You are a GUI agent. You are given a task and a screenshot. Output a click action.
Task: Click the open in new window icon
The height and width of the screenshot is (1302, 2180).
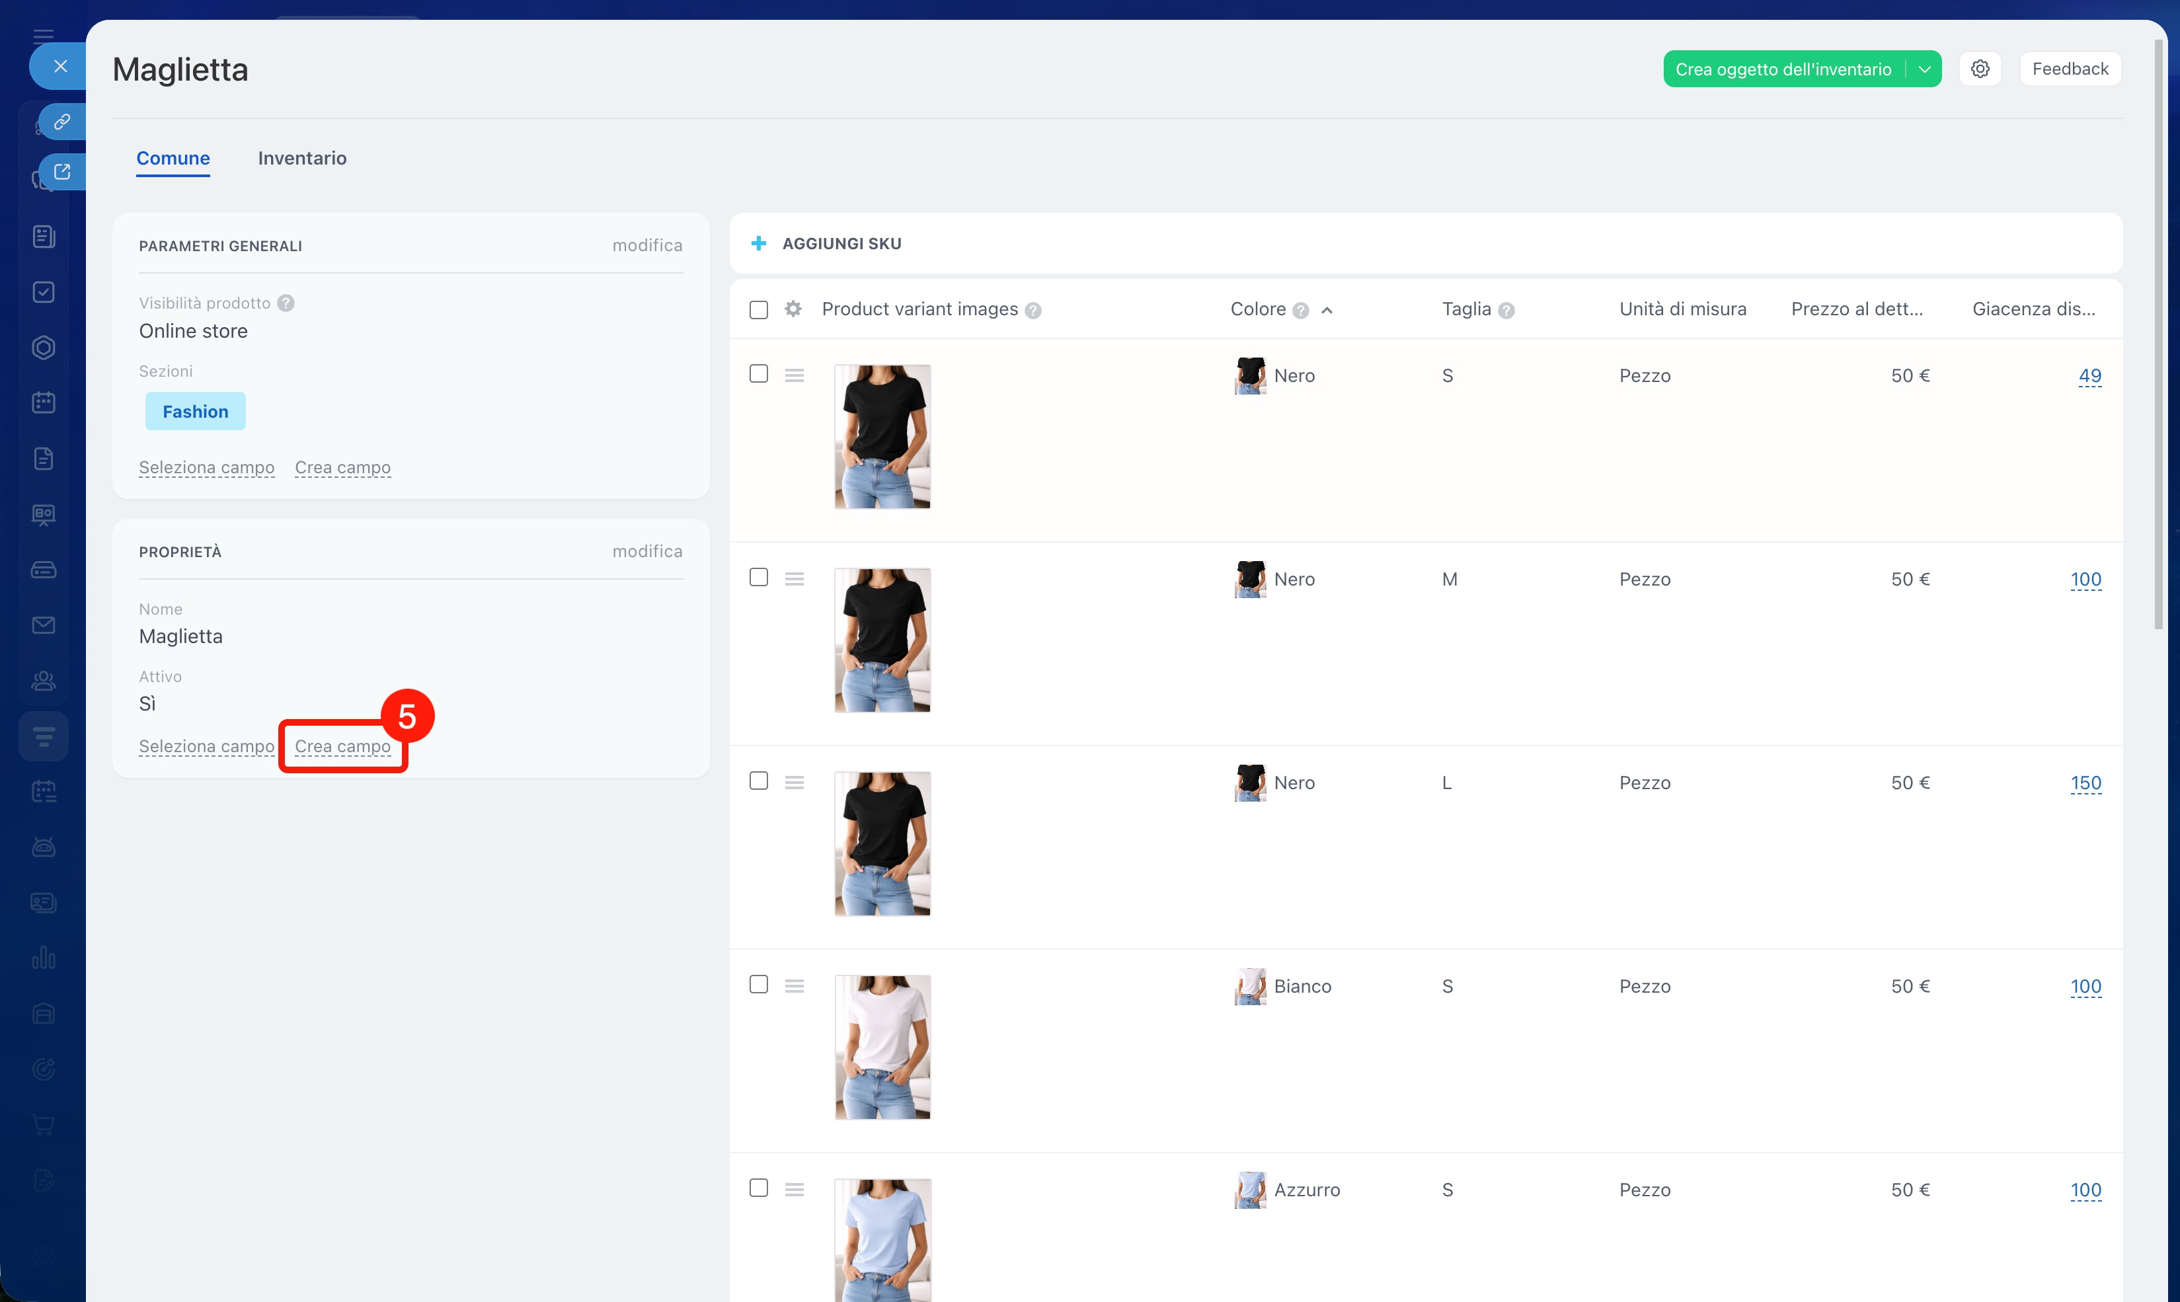coord(61,172)
